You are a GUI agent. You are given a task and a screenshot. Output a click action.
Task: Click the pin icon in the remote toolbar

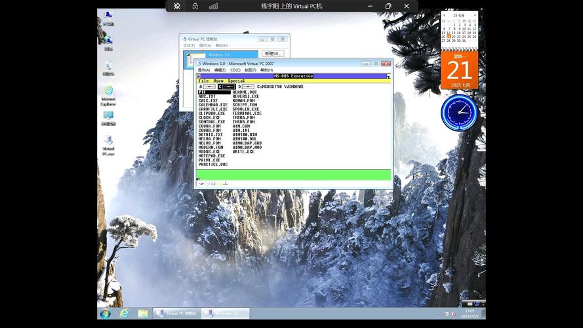point(177,6)
